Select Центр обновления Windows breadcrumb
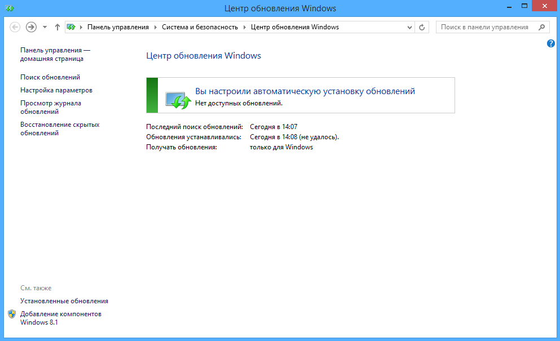Screen dimensions: 560x341 click(x=294, y=27)
